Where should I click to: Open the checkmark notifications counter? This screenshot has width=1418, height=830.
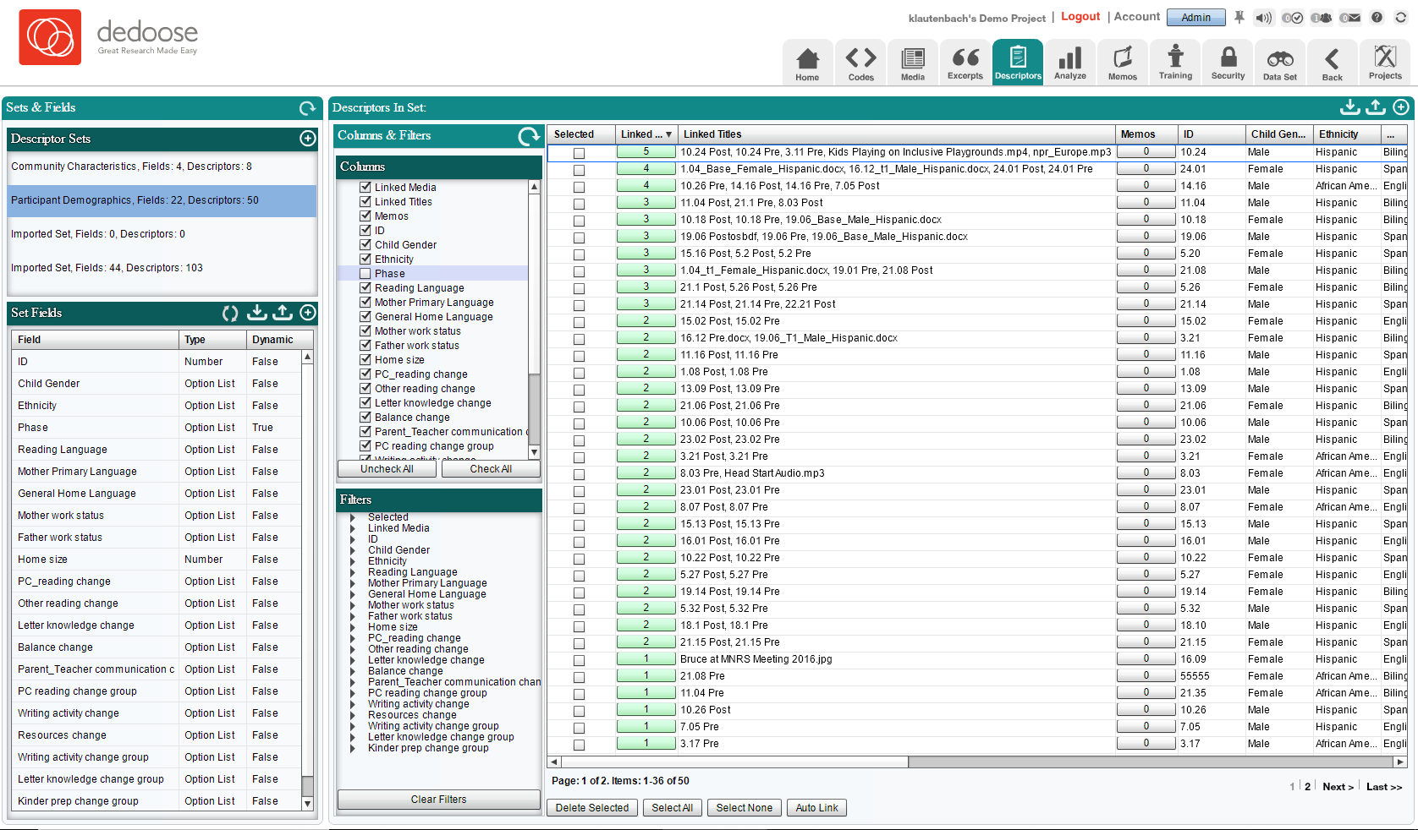(1292, 18)
